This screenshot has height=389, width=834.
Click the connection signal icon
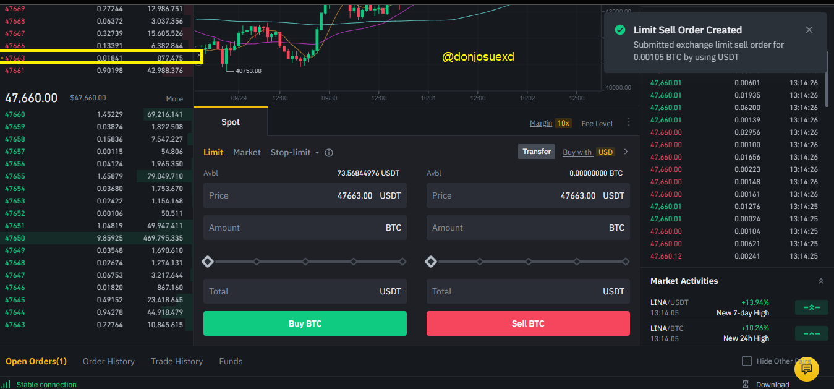pyautogui.click(x=6, y=384)
